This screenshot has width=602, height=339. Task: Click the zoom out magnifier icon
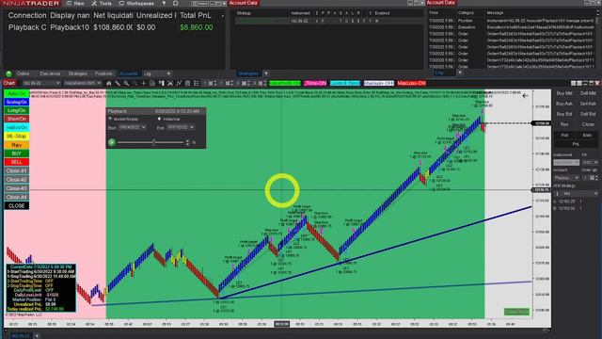pos(135,83)
